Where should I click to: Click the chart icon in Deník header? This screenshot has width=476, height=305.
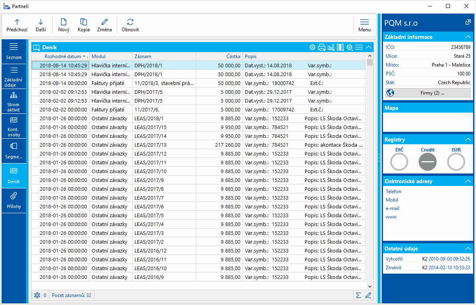(331, 47)
